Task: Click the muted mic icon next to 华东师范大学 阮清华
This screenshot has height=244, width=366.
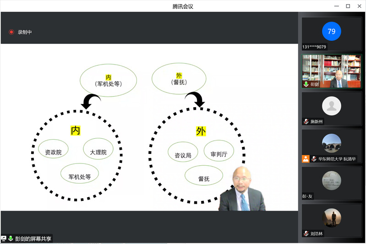Action: [314, 159]
